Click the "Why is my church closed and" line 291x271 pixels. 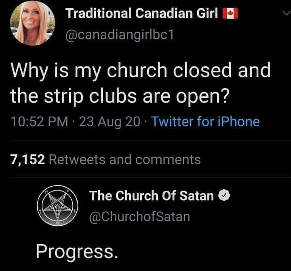[x=140, y=70]
